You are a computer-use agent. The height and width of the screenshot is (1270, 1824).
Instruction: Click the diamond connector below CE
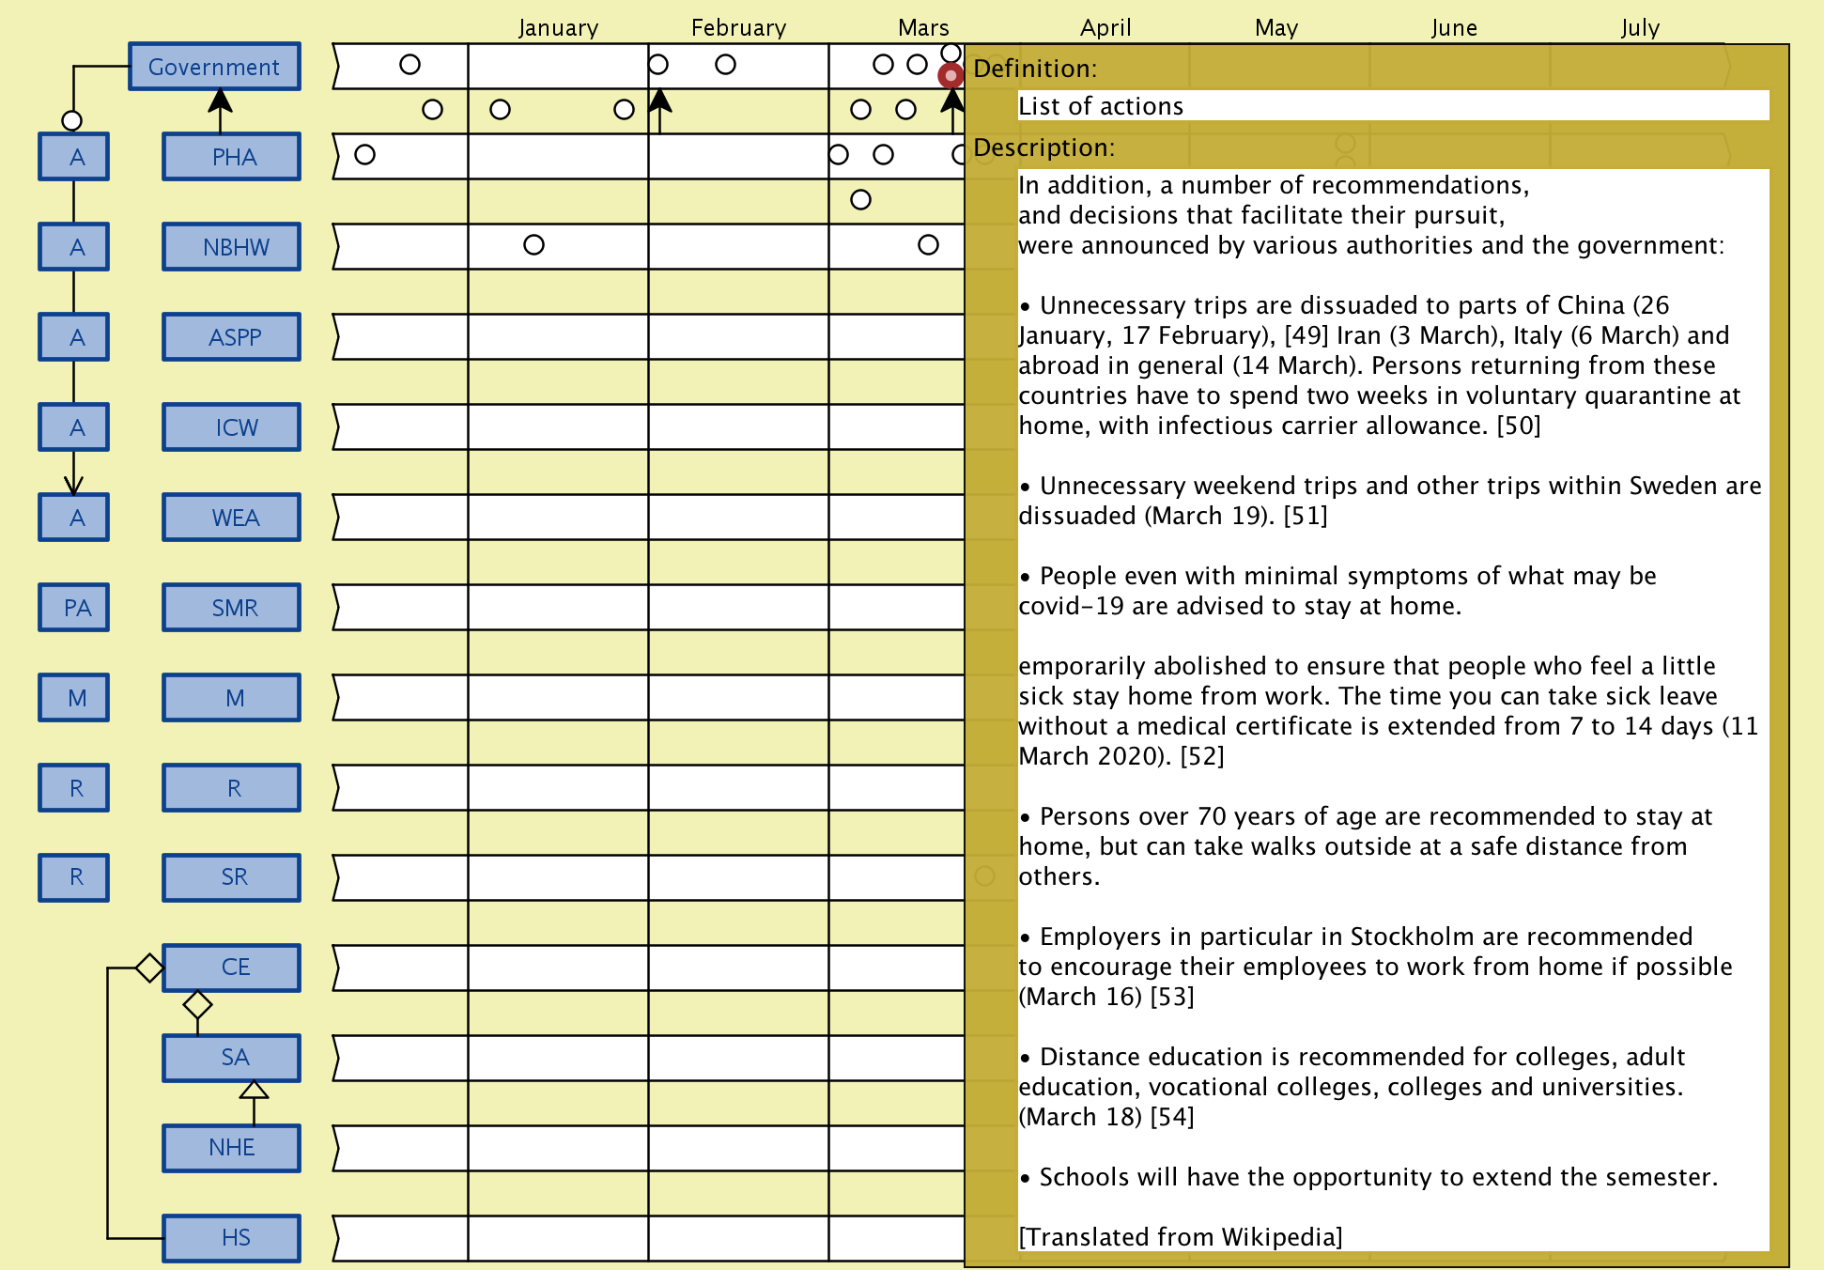coord(197,1004)
